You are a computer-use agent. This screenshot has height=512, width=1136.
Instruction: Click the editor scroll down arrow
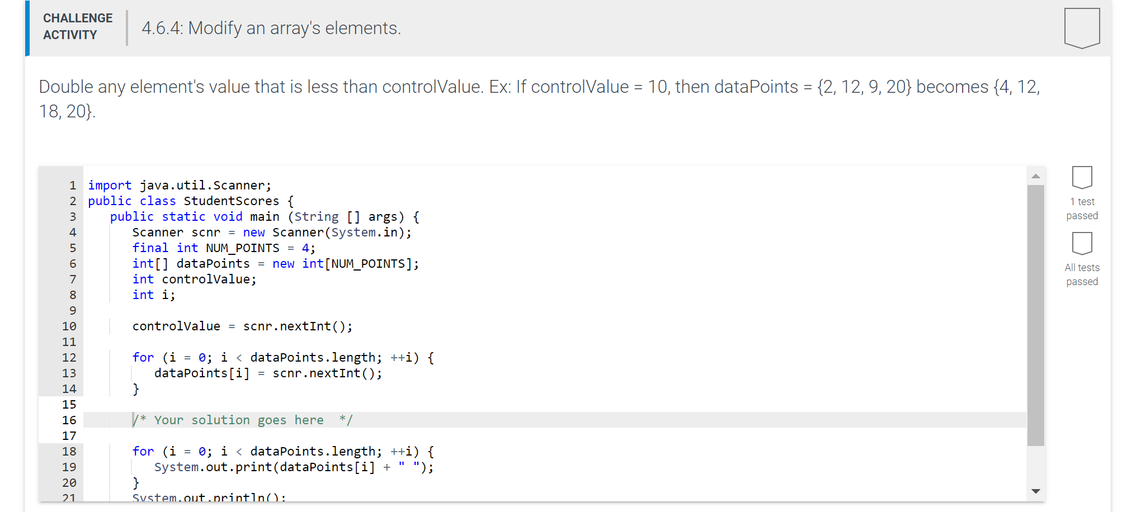click(1036, 491)
